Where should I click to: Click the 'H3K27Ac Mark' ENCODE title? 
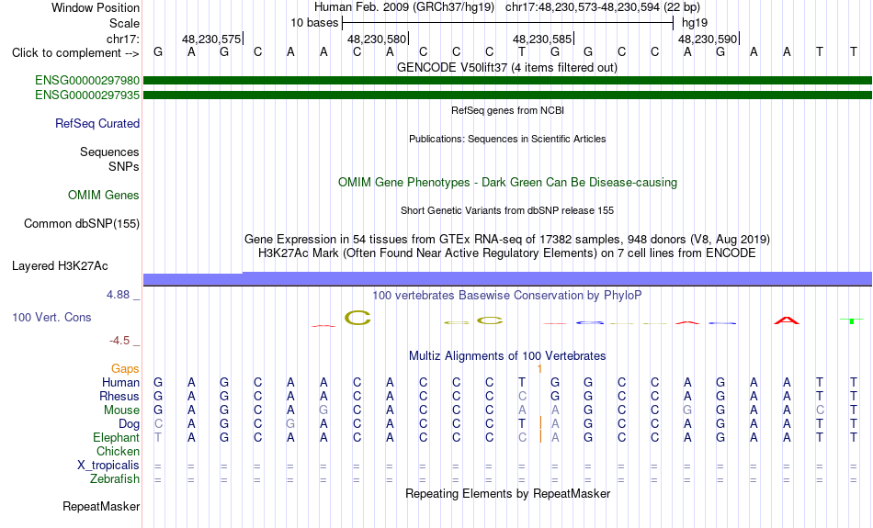pyautogui.click(x=507, y=253)
